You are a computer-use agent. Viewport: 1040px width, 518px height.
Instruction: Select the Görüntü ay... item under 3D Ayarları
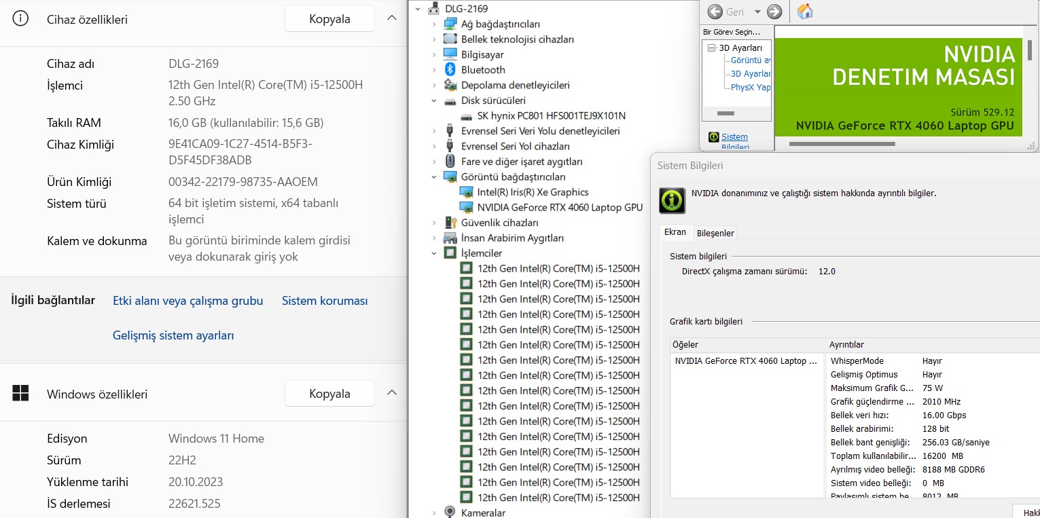click(751, 60)
